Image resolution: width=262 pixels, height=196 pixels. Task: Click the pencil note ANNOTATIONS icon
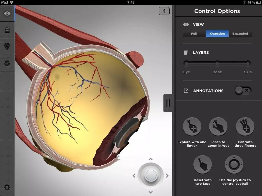click(186, 91)
